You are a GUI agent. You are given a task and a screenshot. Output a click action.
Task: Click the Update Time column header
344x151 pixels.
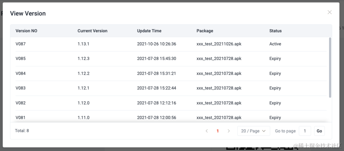149,31
